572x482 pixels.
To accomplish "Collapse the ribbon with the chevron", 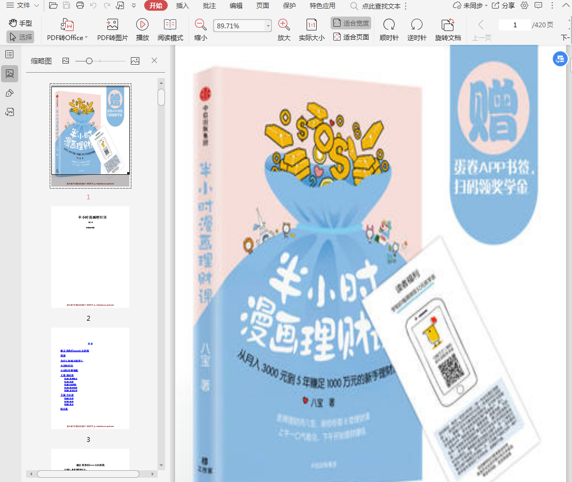I will 566,5.
